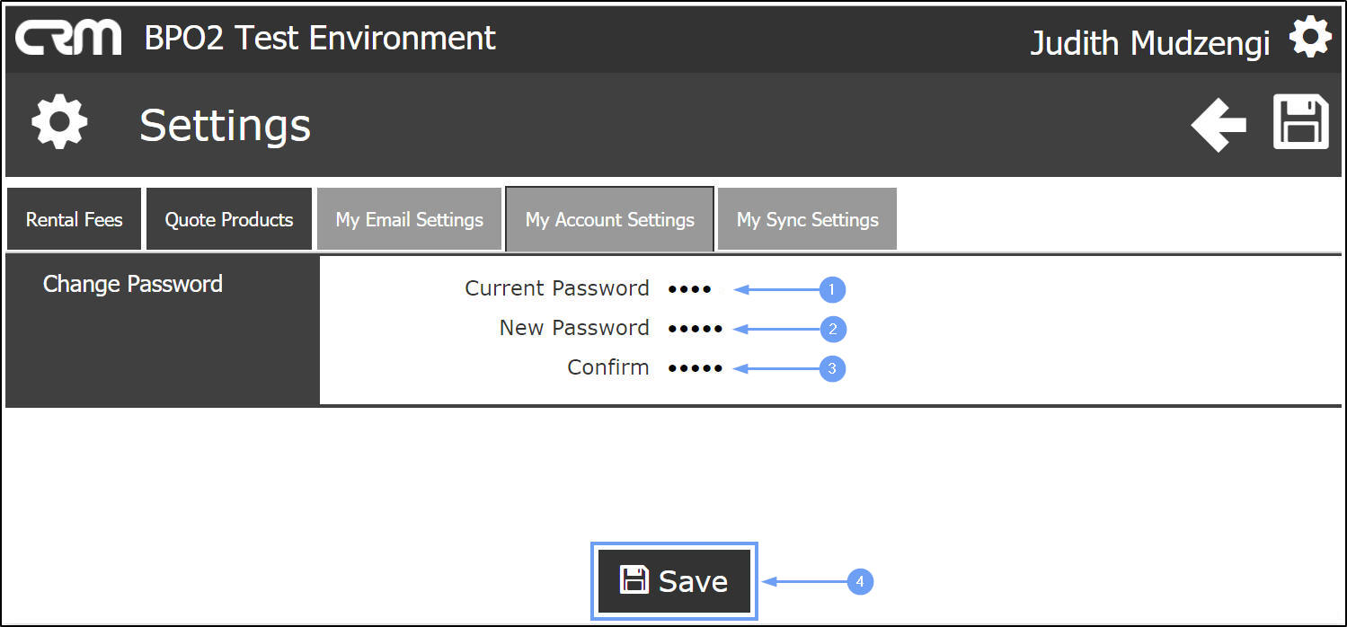Focus the New Password field
This screenshot has height=627, width=1347.
pos(696,329)
